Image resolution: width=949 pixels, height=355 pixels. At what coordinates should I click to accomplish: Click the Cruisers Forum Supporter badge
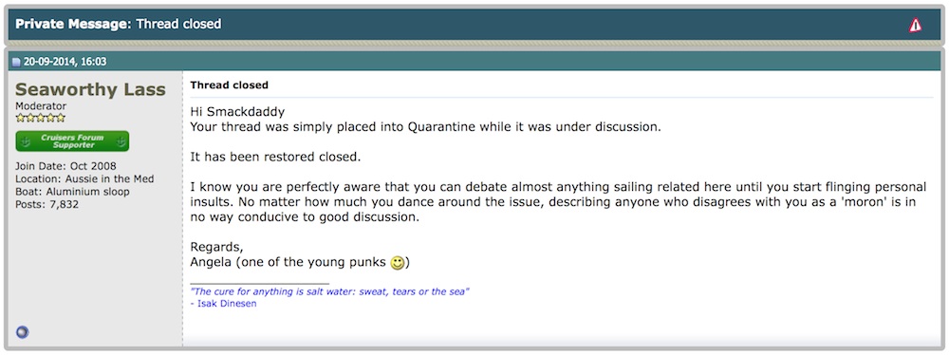click(x=72, y=141)
